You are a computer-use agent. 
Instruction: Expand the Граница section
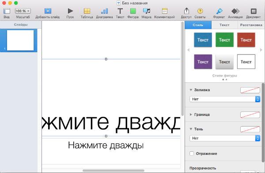(191, 115)
